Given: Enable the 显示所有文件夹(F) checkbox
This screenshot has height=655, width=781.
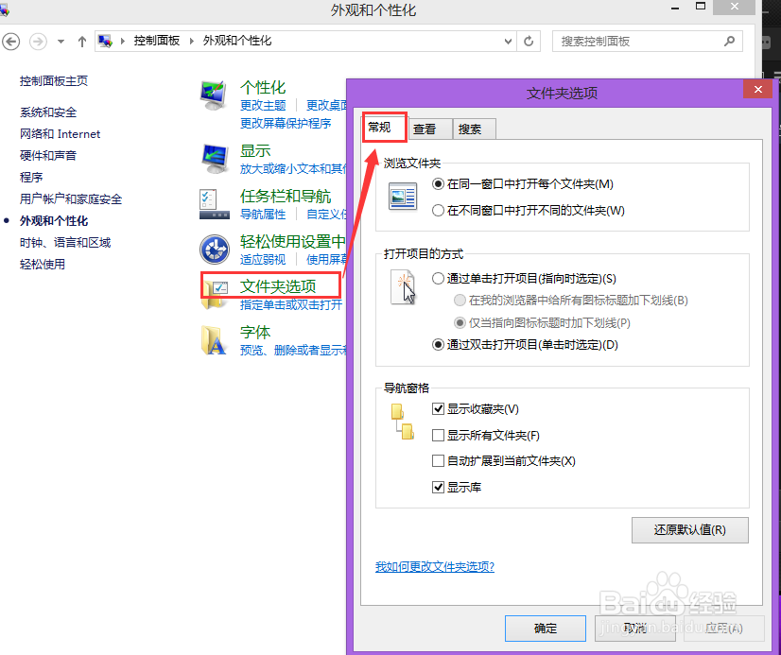Looking at the screenshot, I should (x=437, y=435).
